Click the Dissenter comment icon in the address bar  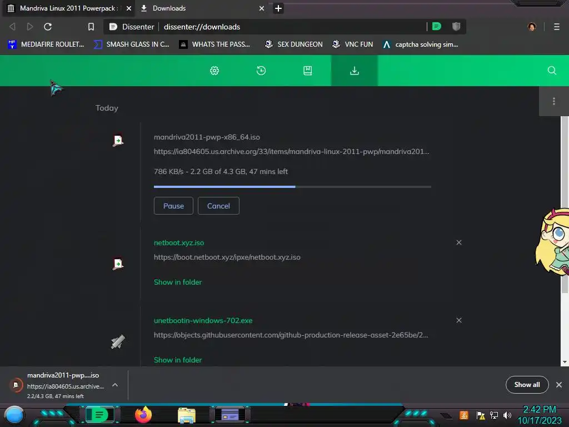437,26
